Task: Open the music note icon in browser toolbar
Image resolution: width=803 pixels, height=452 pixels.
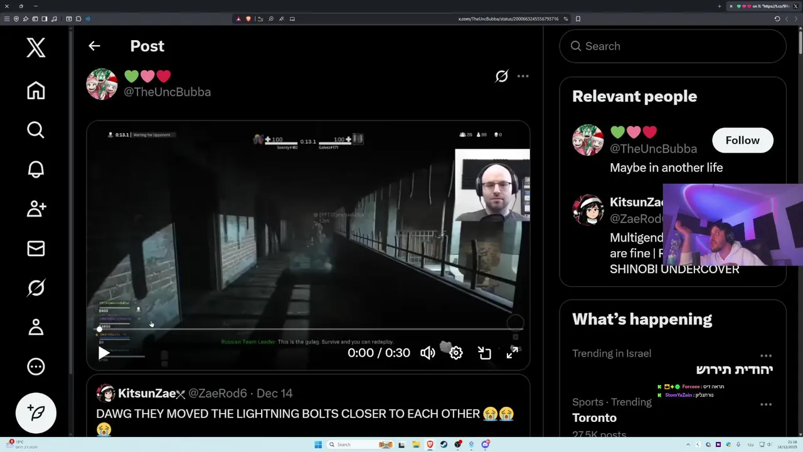Action: 54,19
